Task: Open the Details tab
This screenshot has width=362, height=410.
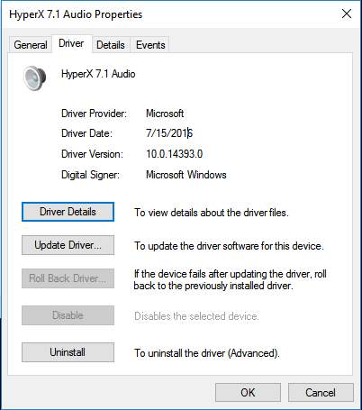Action: (111, 45)
